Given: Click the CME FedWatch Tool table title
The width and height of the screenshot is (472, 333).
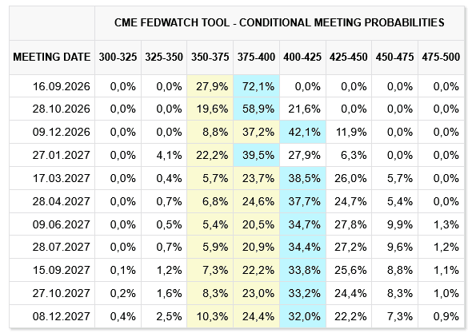Looking at the screenshot, I should (279, 23).
